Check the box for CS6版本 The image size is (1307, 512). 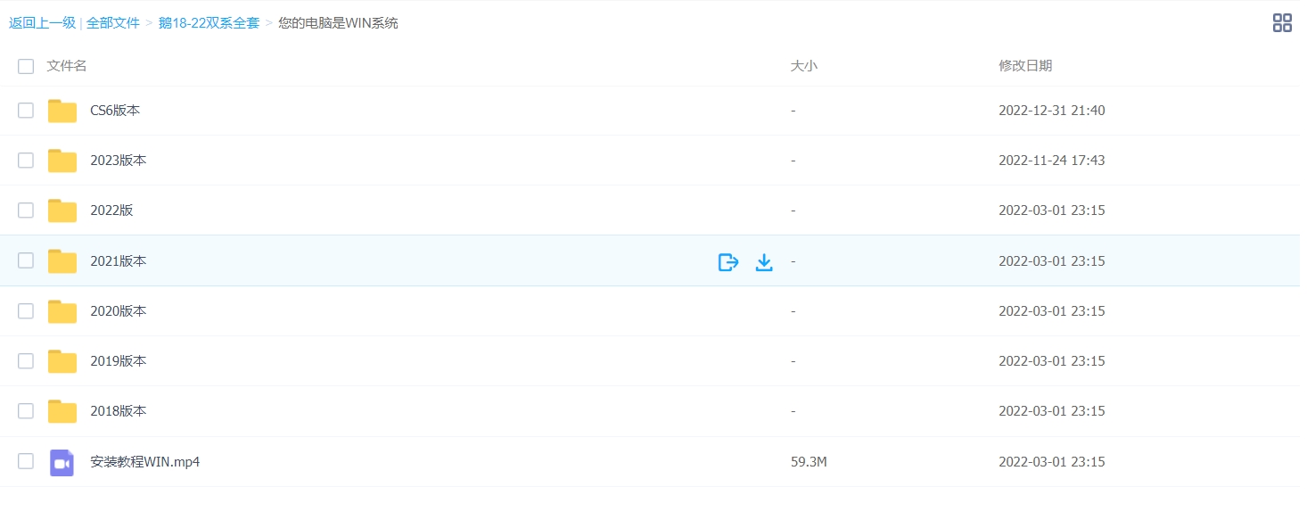point(26,111)
